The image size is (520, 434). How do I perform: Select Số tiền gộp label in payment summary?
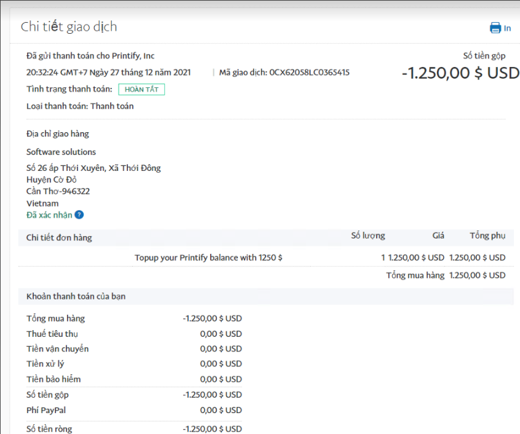click(x=47, y=395)
